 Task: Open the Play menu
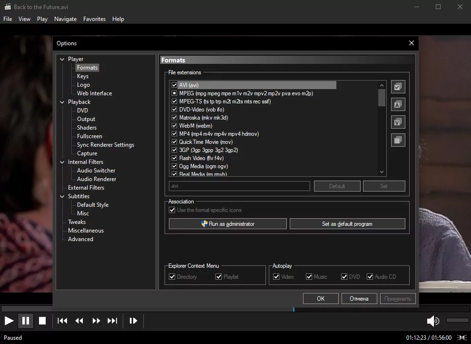click(x=42, y=19)
